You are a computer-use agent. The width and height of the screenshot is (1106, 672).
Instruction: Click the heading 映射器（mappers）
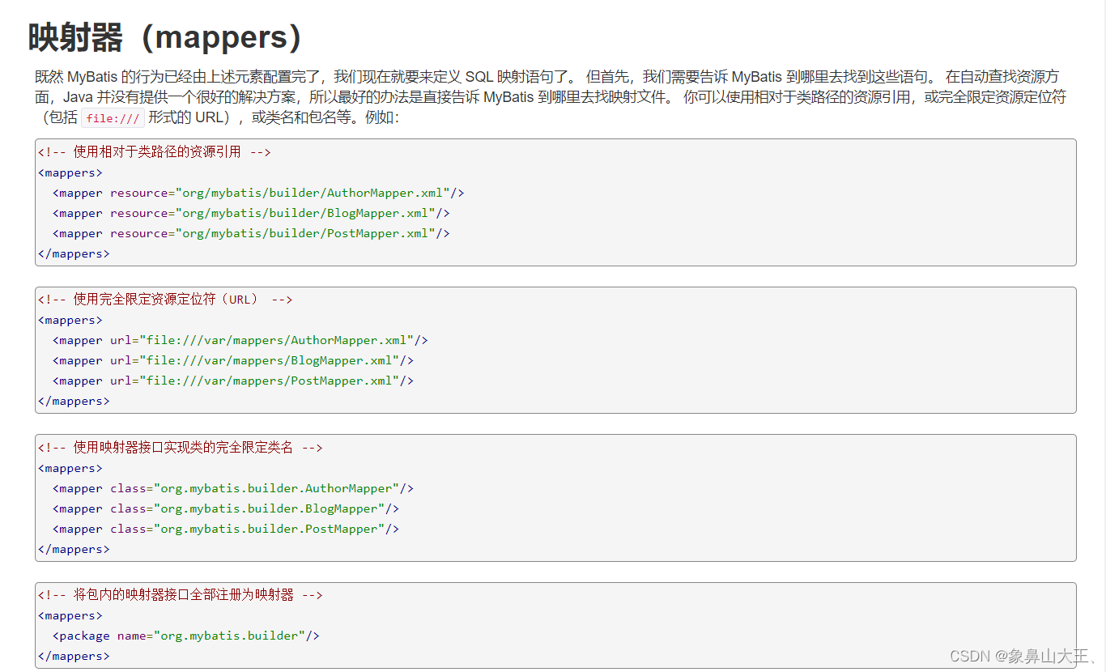click(166, 37)
